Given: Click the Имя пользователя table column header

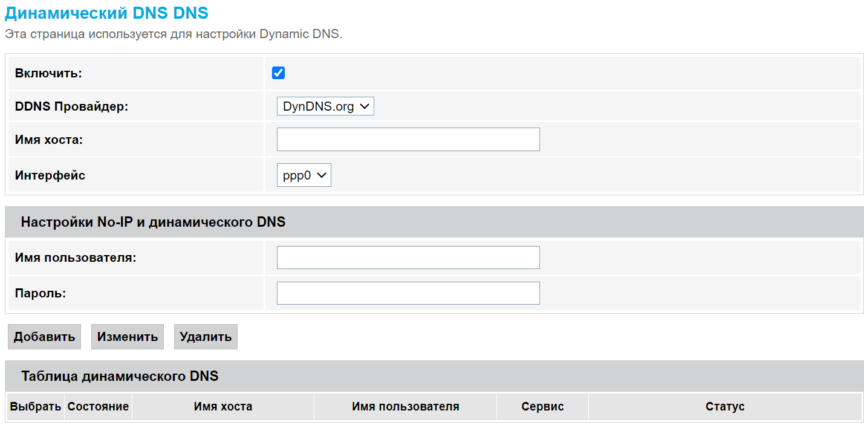Looking at the screenshot, I should (x=405, y=407).
